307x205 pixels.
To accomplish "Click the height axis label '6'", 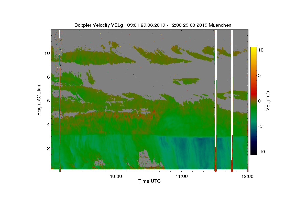I will 48,101.
